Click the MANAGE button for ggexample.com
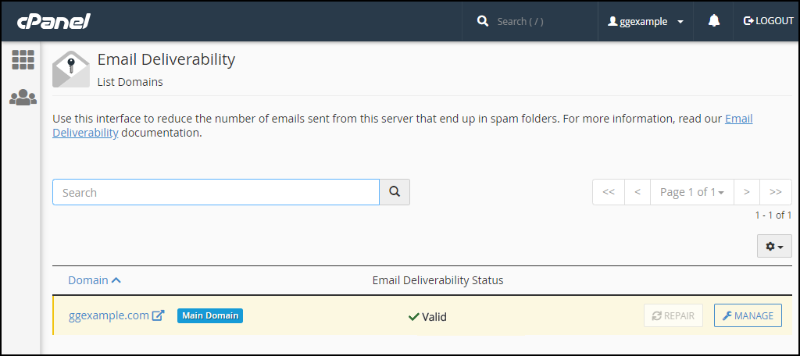800x356 pixels. tap(748, 315)
